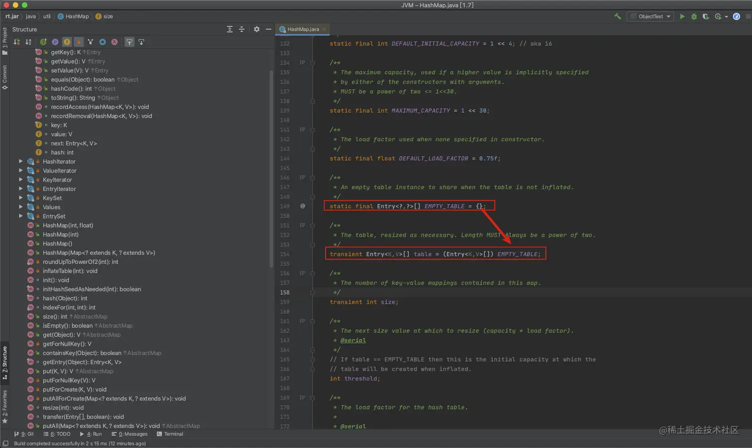Image resolution: width=752 pixels, height=448 pixels.
Task: Expand the Values class node
Action: click(21, 207)
